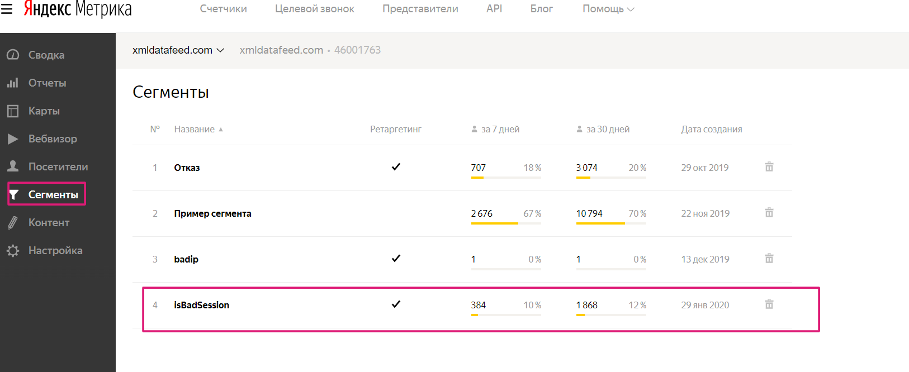Toggle retargeting checkmark for isBadSession

(396, 304)
